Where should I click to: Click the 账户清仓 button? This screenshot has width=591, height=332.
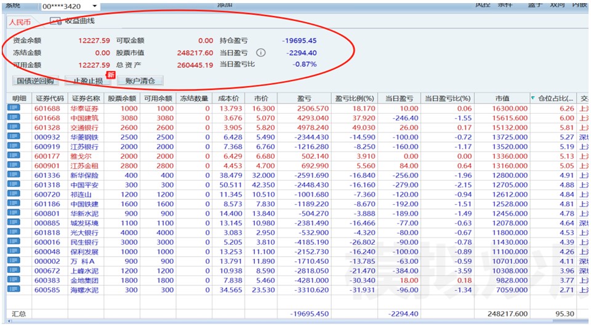pyautogui.click(x=140, y=81)
